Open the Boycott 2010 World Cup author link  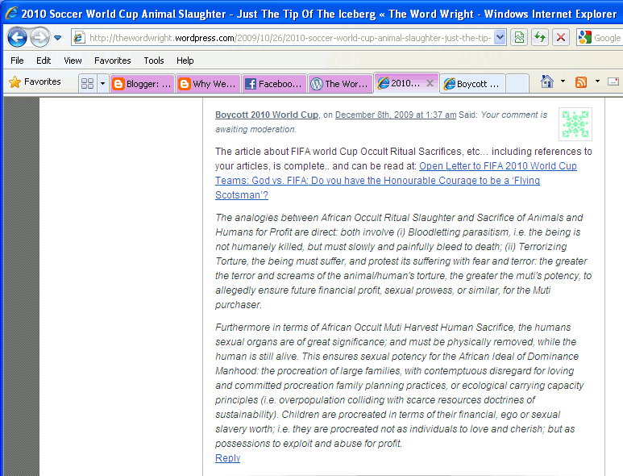pos(267,115)
